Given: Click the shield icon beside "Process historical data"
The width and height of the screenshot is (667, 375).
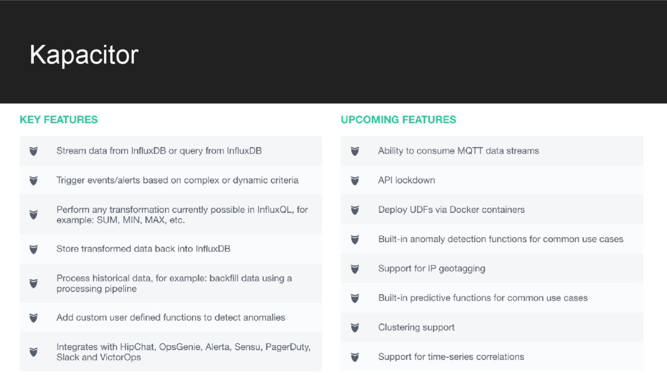Looking at the screenshot, I should tap(33, 283).
